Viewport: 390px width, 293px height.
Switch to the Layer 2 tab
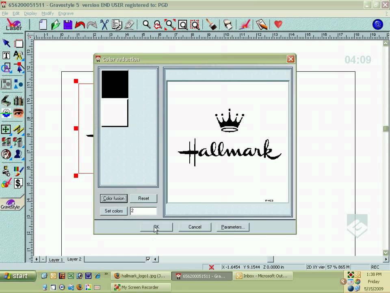pyautogui.click(x=74, y=259)
